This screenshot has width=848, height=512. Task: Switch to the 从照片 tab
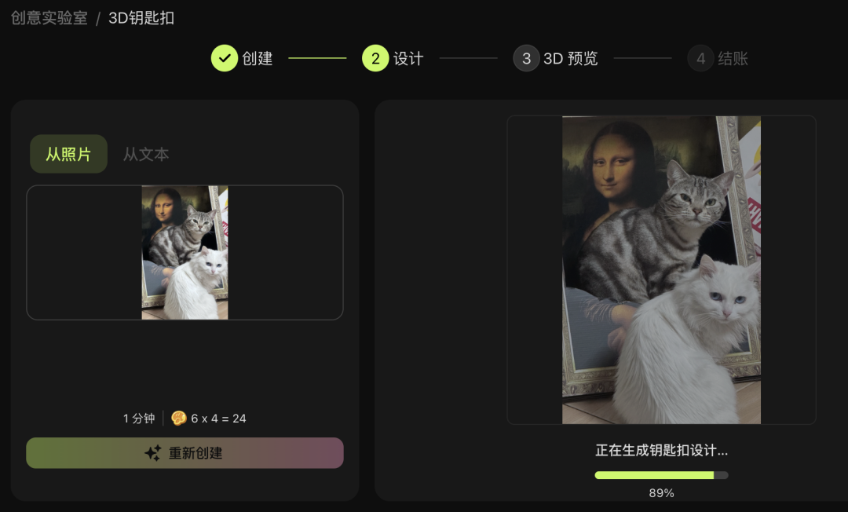(x=68, y=154)
